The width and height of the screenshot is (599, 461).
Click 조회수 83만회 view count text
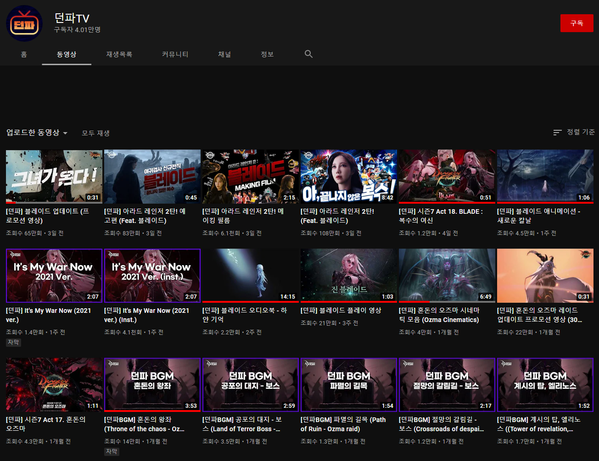point(122,233)
